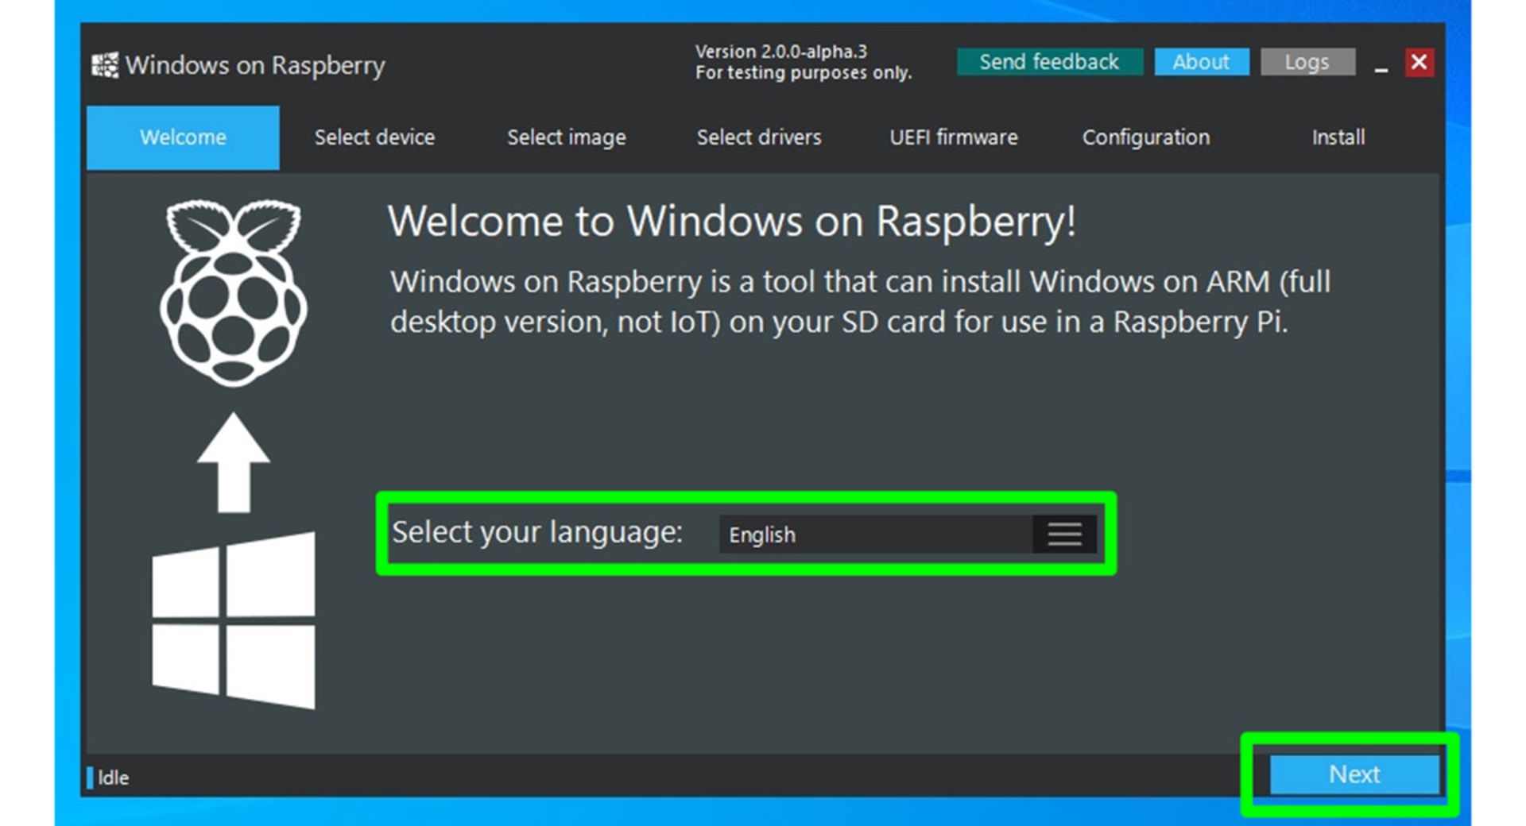The image size is (1526, 826).
Task: Click the 'For testing purposes only.' text
Action: coord(804,73)
